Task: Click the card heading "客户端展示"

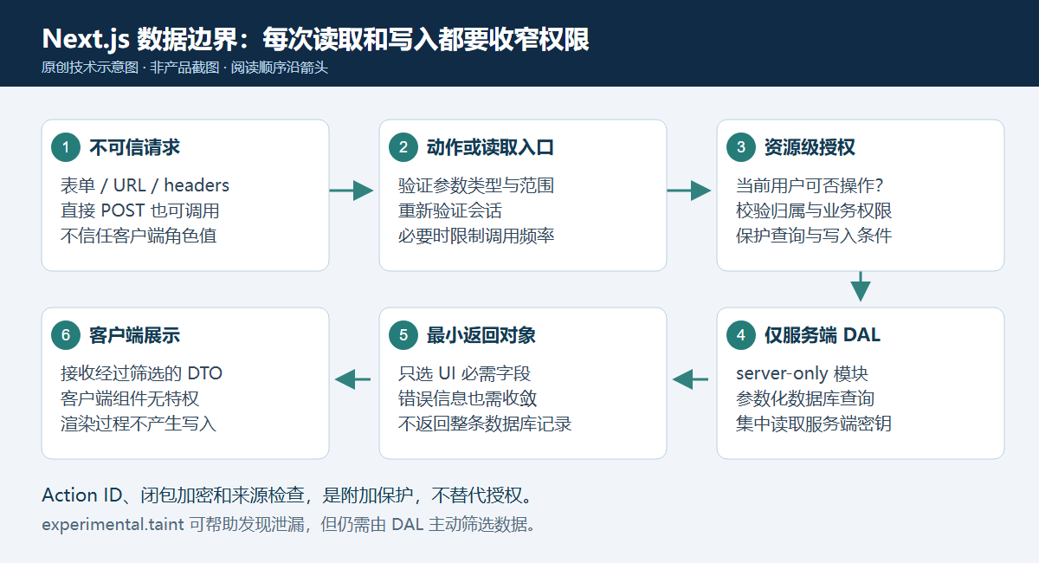Action: pos(134,335)
